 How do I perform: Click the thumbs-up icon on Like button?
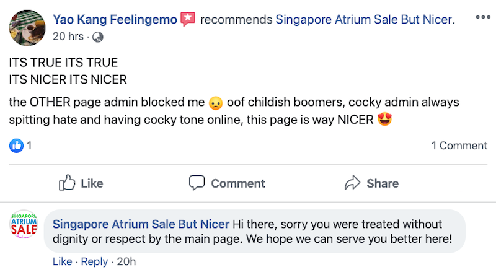[67, 183]
